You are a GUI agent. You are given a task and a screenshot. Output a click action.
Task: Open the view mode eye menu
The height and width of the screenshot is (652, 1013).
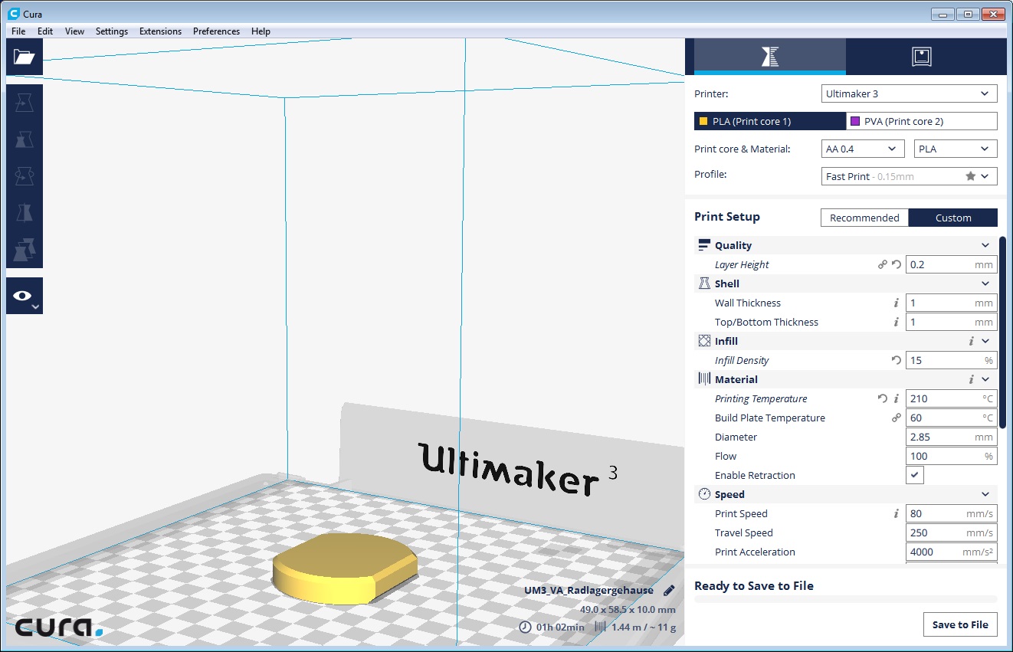coord(24,296)
